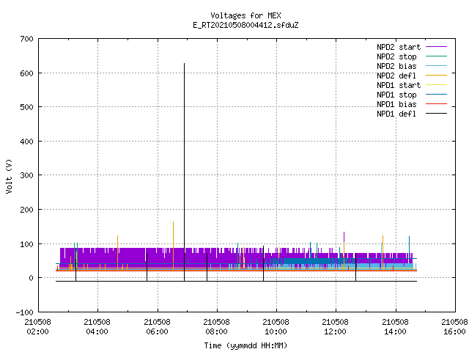469x352 pixels.
Task: Click the dark blue NPD1 stop legend line
Action: tap(436, 95)
